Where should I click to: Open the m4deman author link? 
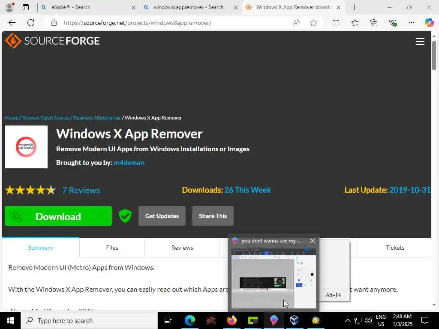(129, 163)
